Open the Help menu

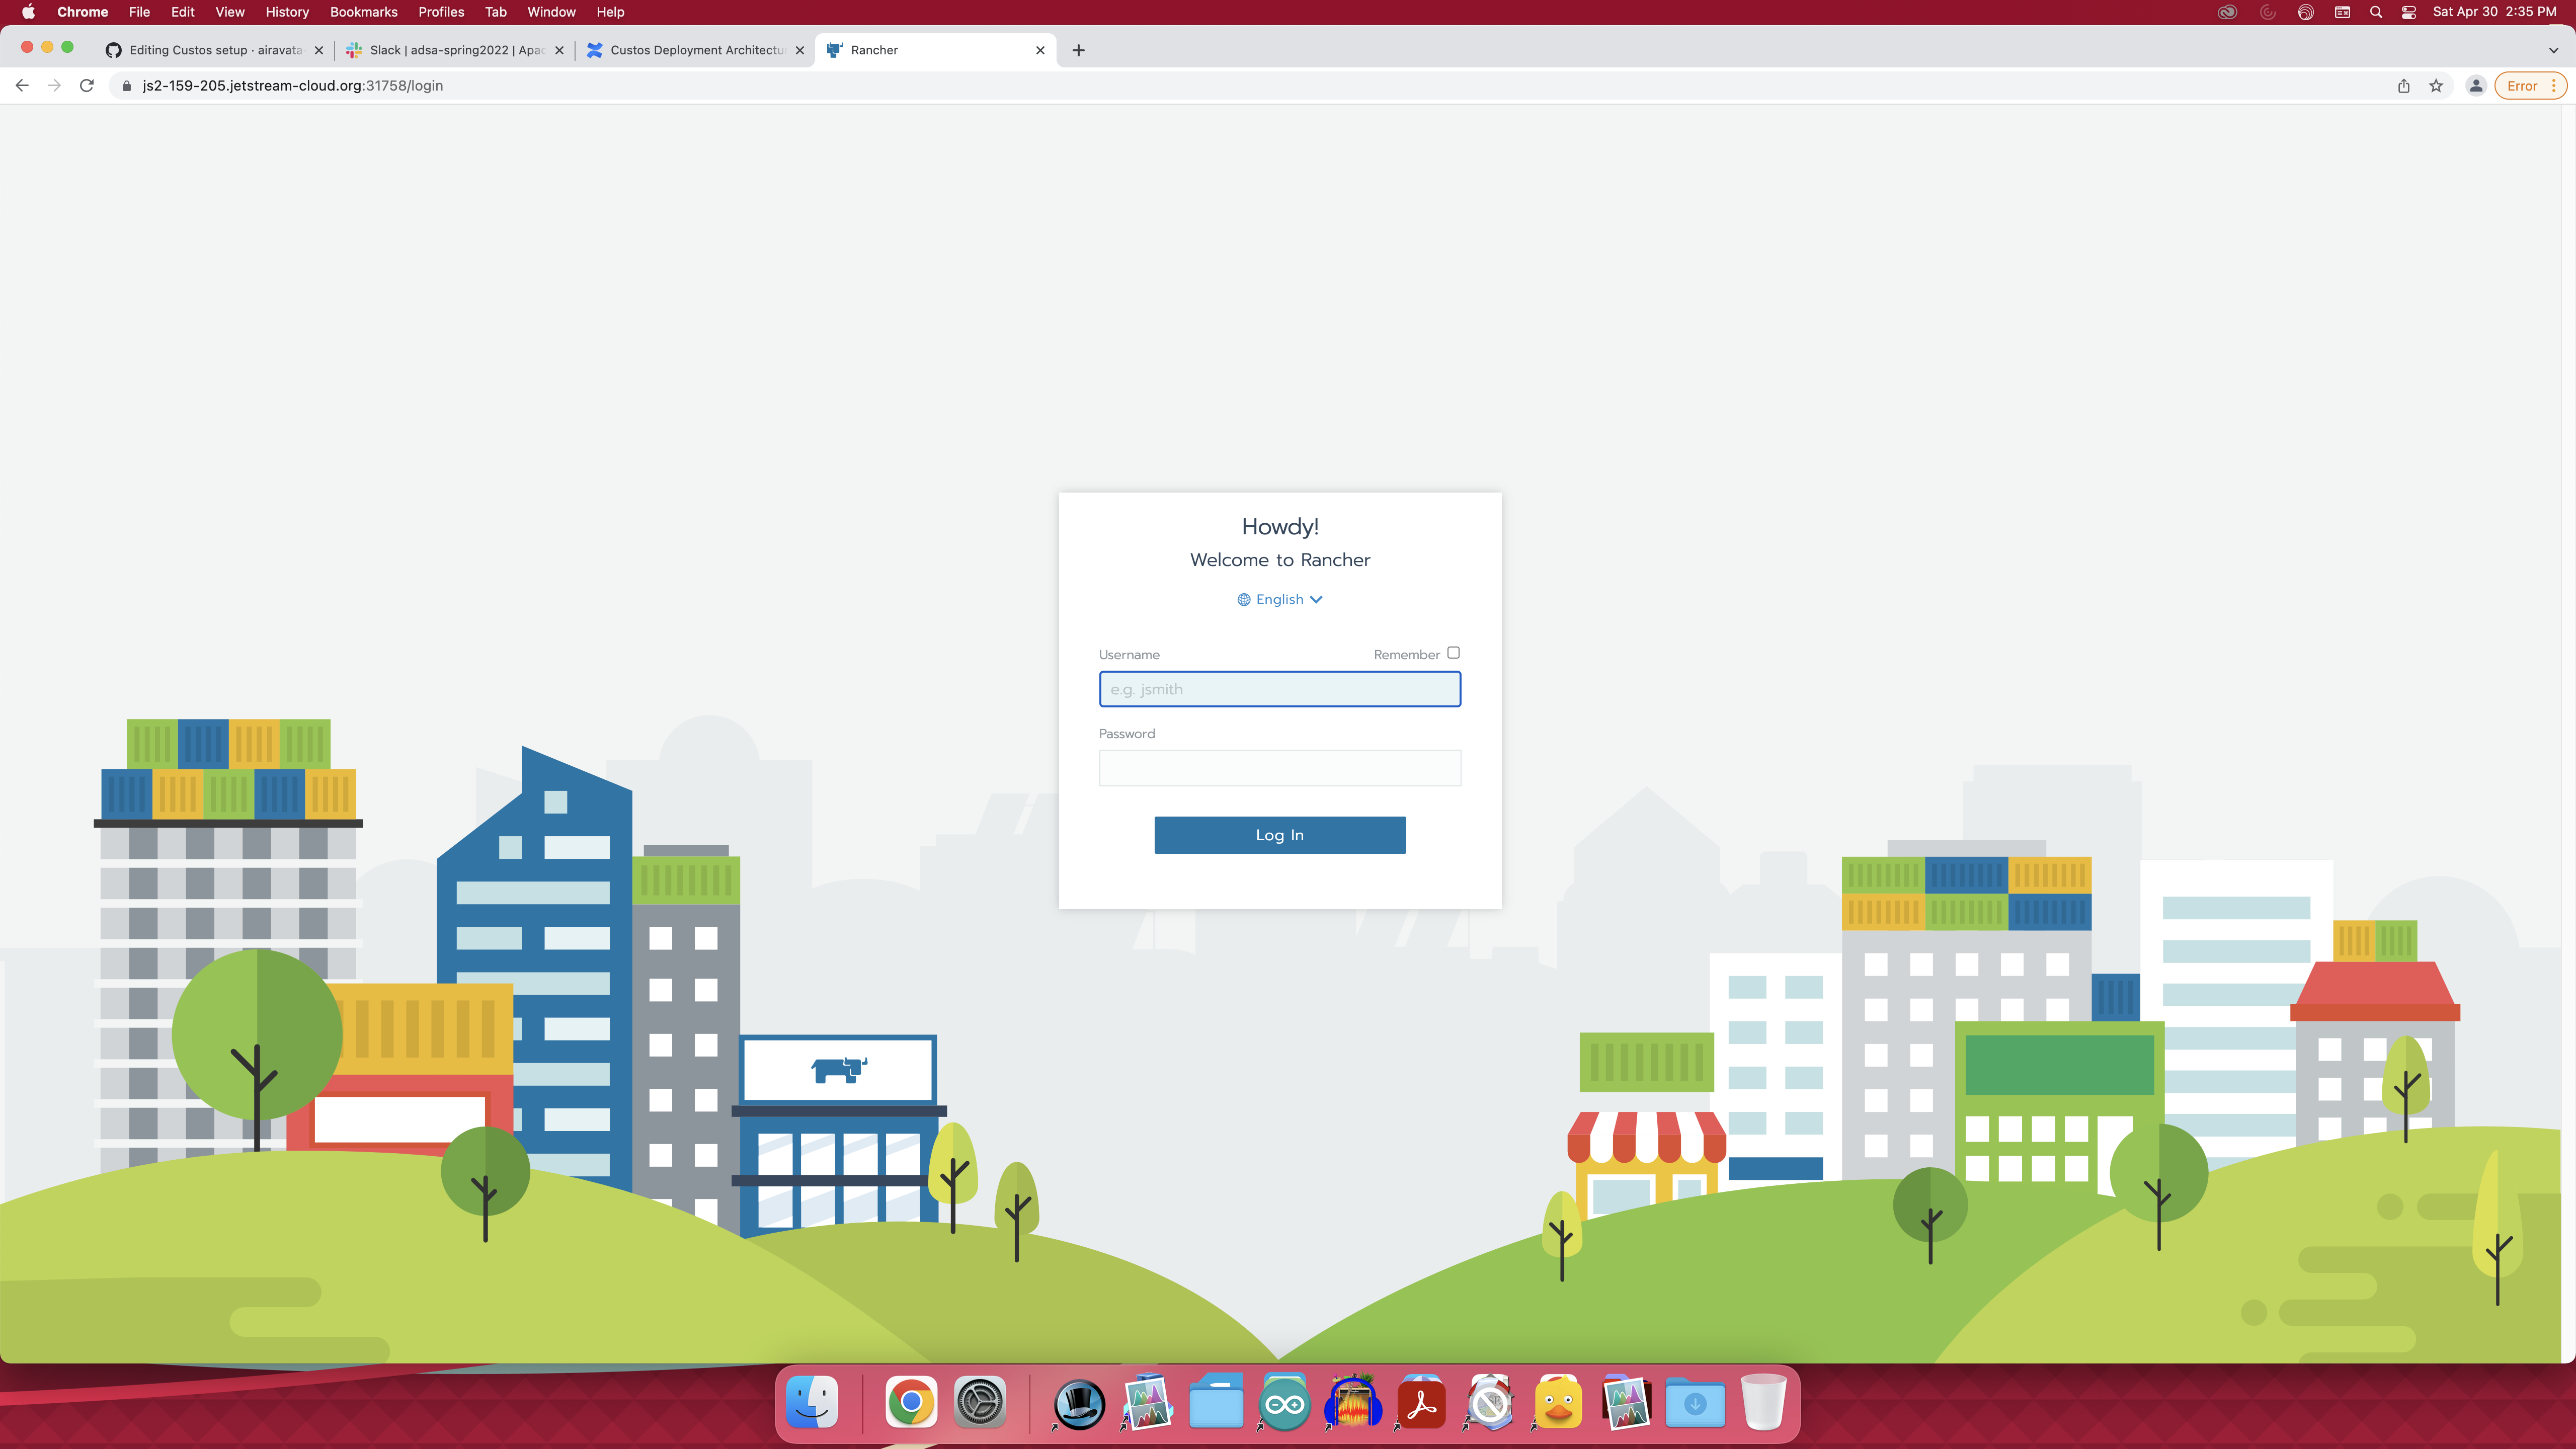[x=610, y=12]
